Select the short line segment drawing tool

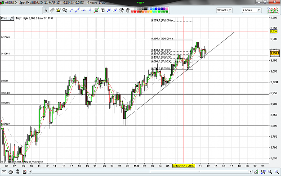click(71, 10)
